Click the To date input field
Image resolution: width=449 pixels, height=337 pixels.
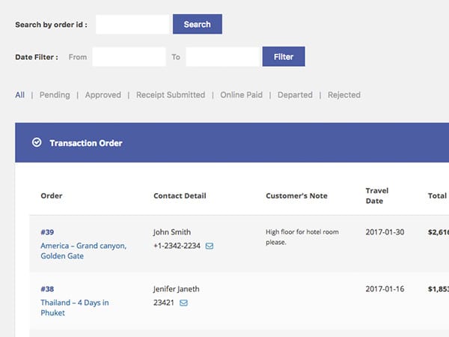222,57
